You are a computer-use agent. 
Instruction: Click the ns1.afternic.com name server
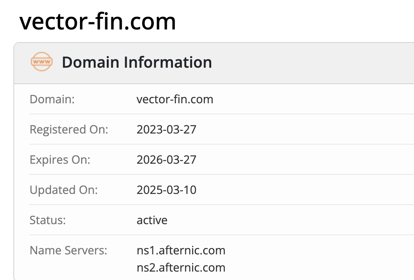[x=181, y=250]
